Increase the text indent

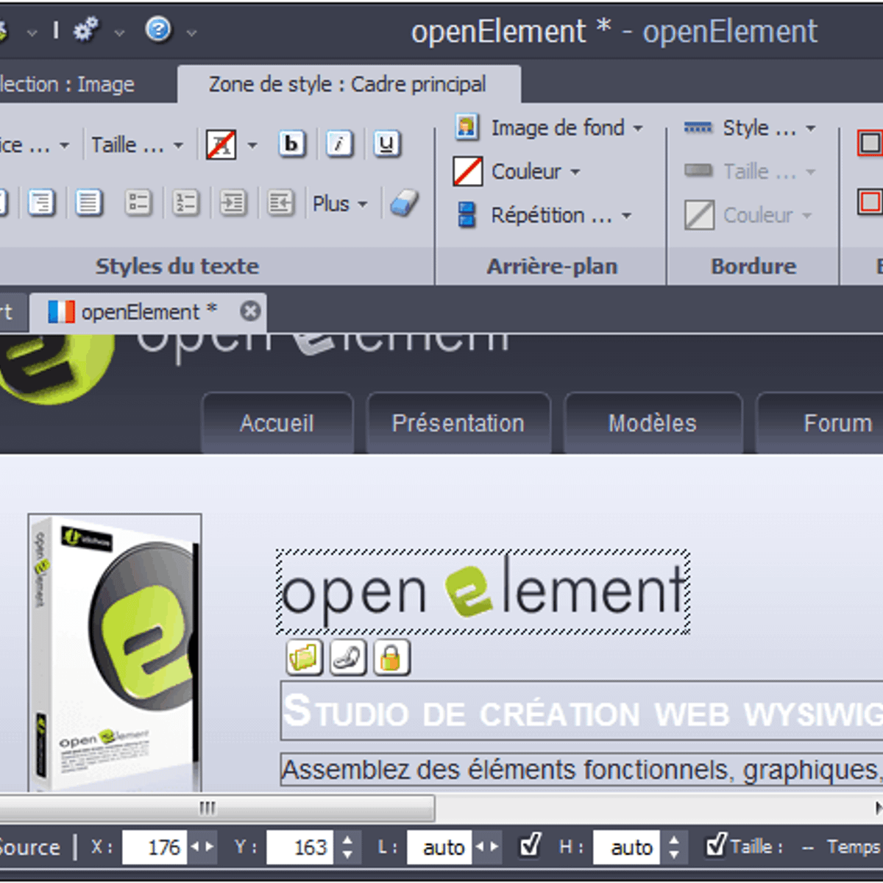[233, 202]
